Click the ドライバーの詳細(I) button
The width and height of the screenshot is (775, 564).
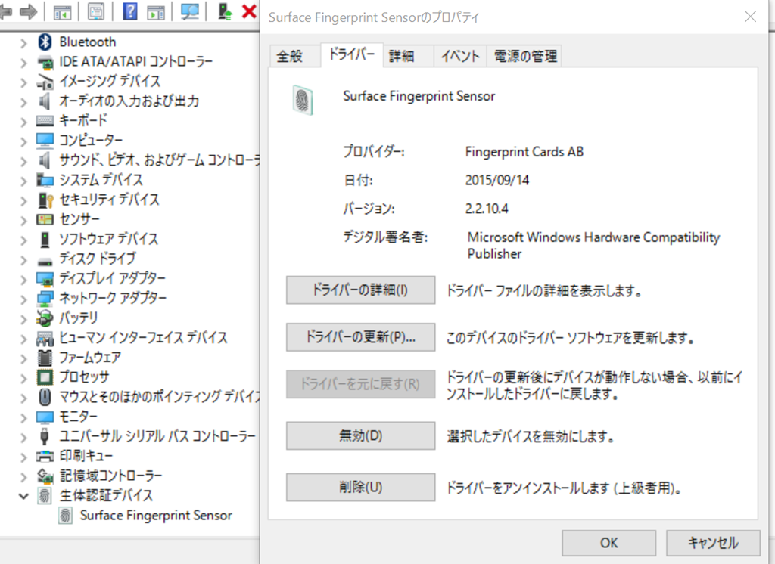click(360, 290)
